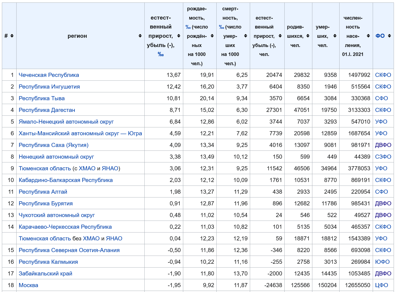The image size is (395, 292).
Task: Select population 12655050 in Москва row
Action: pyautogui.click(x=357, y=285)
